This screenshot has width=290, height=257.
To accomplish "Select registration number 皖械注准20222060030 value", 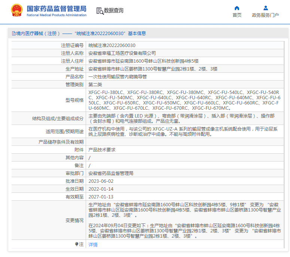I will 112,46.
